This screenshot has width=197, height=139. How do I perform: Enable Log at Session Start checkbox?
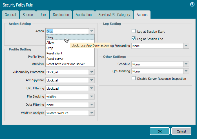pyautogui.click(x=134, y=32)
